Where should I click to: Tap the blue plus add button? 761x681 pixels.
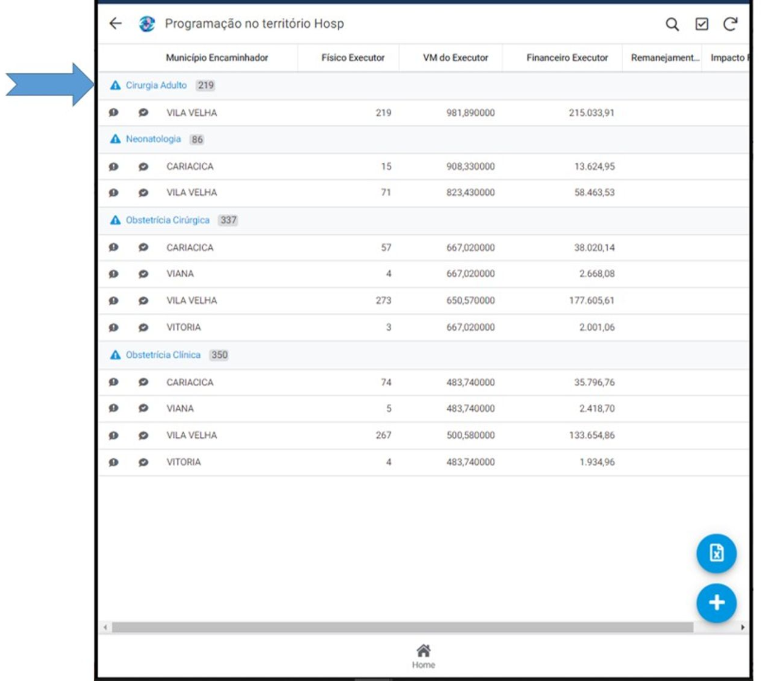[716, 603]
